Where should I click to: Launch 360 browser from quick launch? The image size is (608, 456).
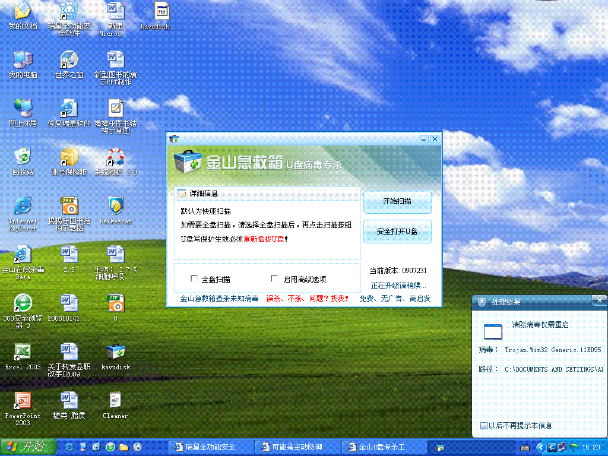pos(110,447)
